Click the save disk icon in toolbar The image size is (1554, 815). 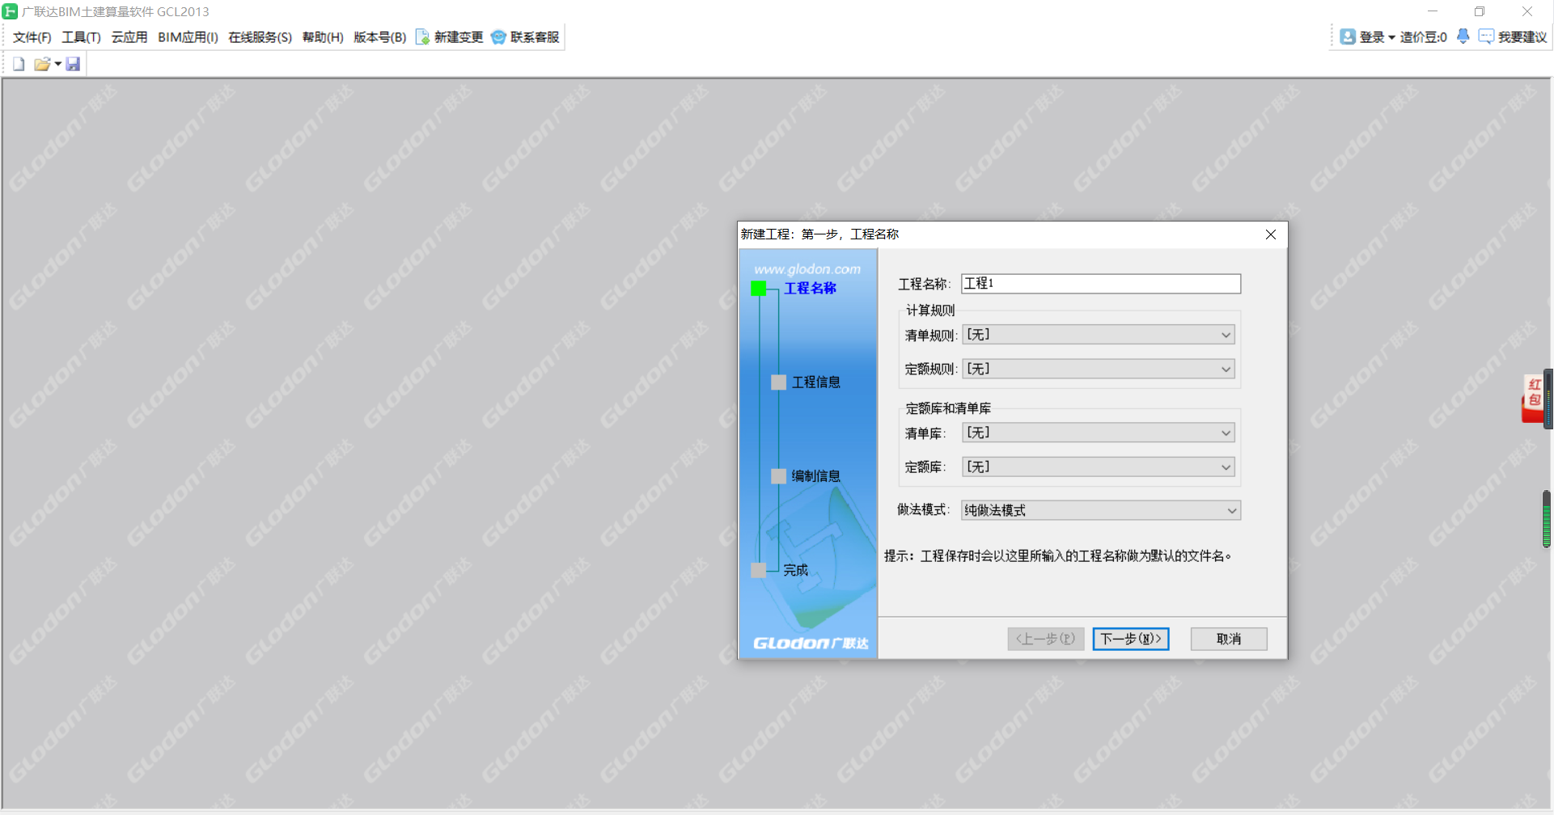pos(73,64)
